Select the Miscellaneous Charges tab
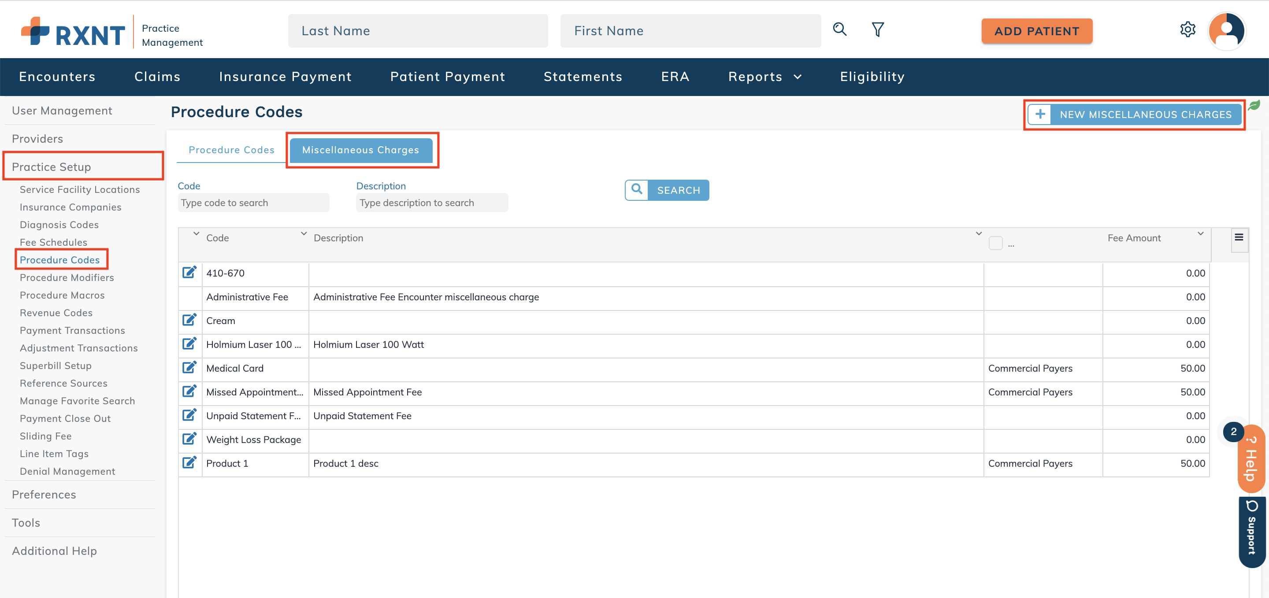Screen dimensions: 1269x598 click(361, 150)
